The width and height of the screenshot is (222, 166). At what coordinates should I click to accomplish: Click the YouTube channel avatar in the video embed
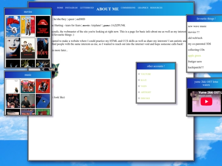point(193,94)
